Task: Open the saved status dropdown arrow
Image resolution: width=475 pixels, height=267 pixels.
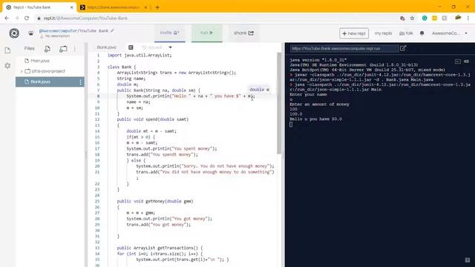Action: [170, 47]
